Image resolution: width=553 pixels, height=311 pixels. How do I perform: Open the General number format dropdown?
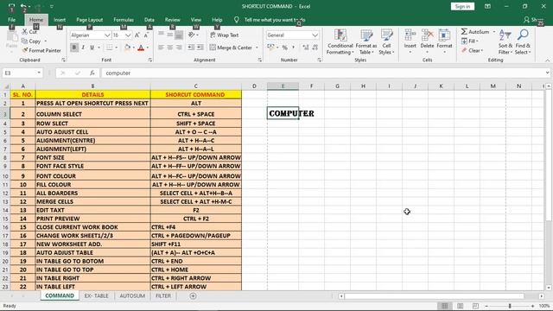315,35
